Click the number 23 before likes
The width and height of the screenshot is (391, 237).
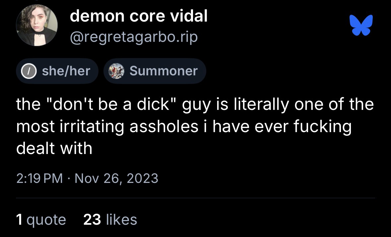92,219
